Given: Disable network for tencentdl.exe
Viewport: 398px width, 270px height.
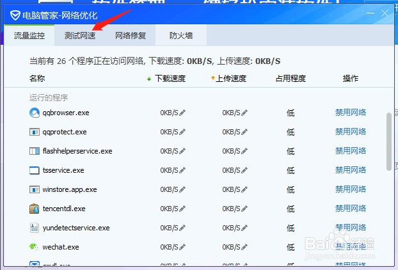Looking at the screenshot, I should coord(351,209).
